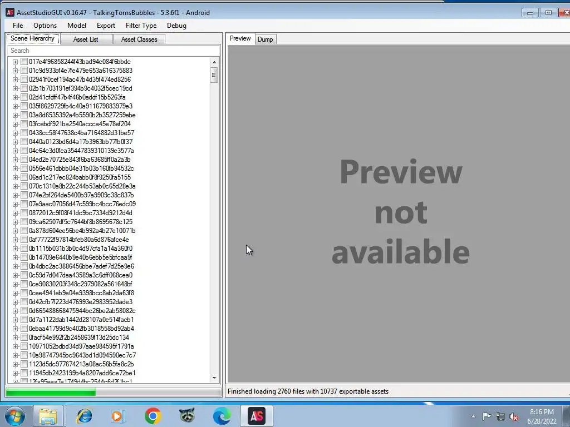Expand node 02d41cfdff47b4f46b0addf15b5263fa
This screenshot has width=570, height=427.
(x=15, y=97)
